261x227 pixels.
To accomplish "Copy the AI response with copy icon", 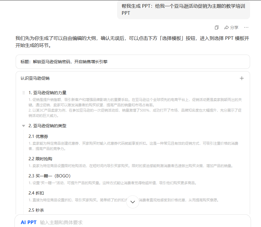I will pyautogui.click(x=217, y=27).
